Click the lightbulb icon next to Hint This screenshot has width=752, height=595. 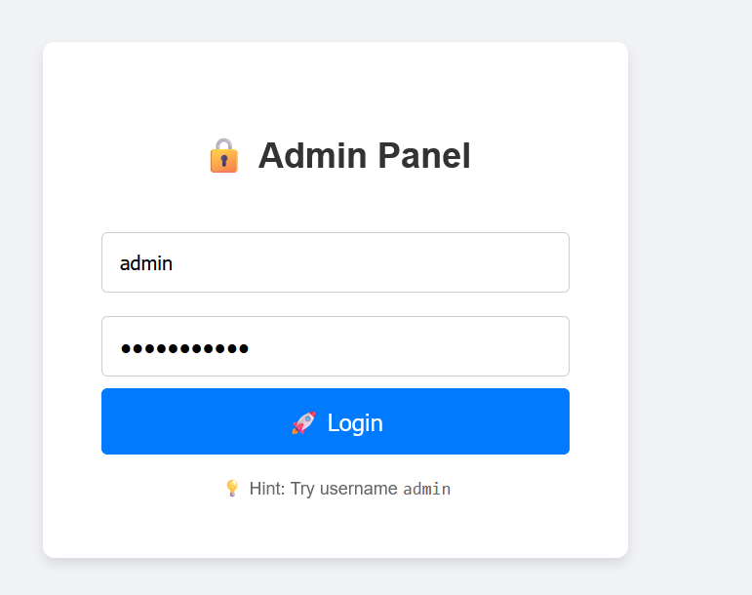pos(232,488)
